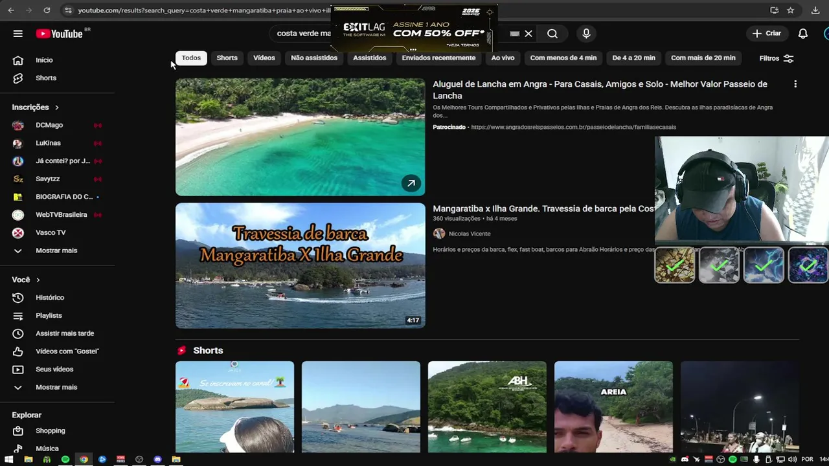Open the Criar create button
829x466 pixels.
pos(767,34)
